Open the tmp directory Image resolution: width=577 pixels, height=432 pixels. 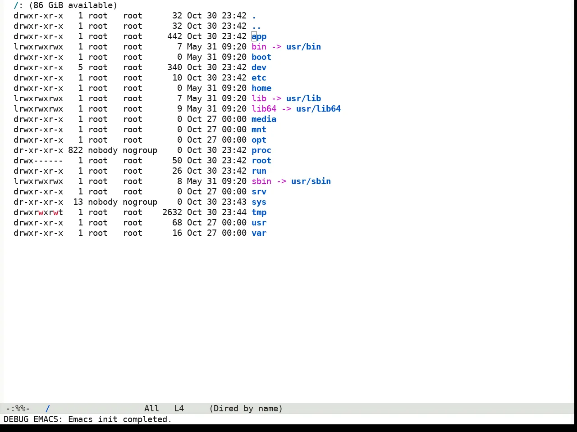tap(259, 212)
